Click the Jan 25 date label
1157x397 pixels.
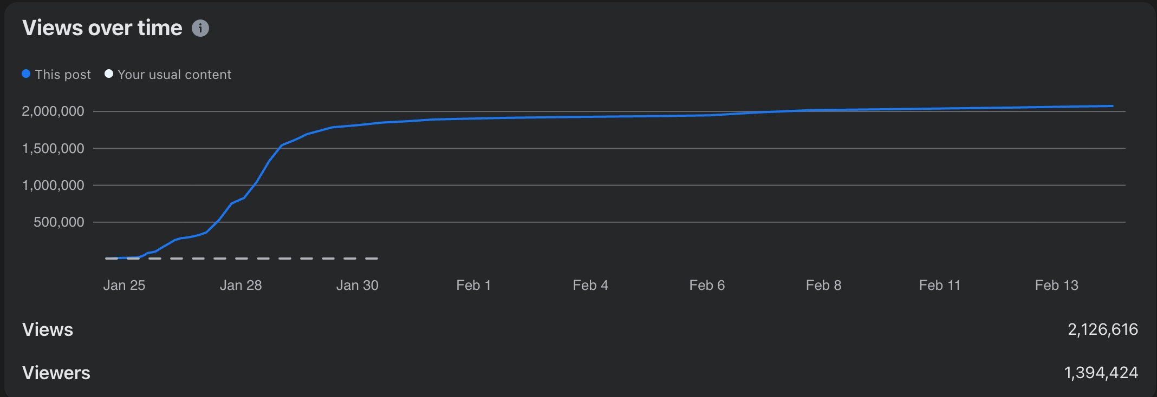tap(124, 285)
